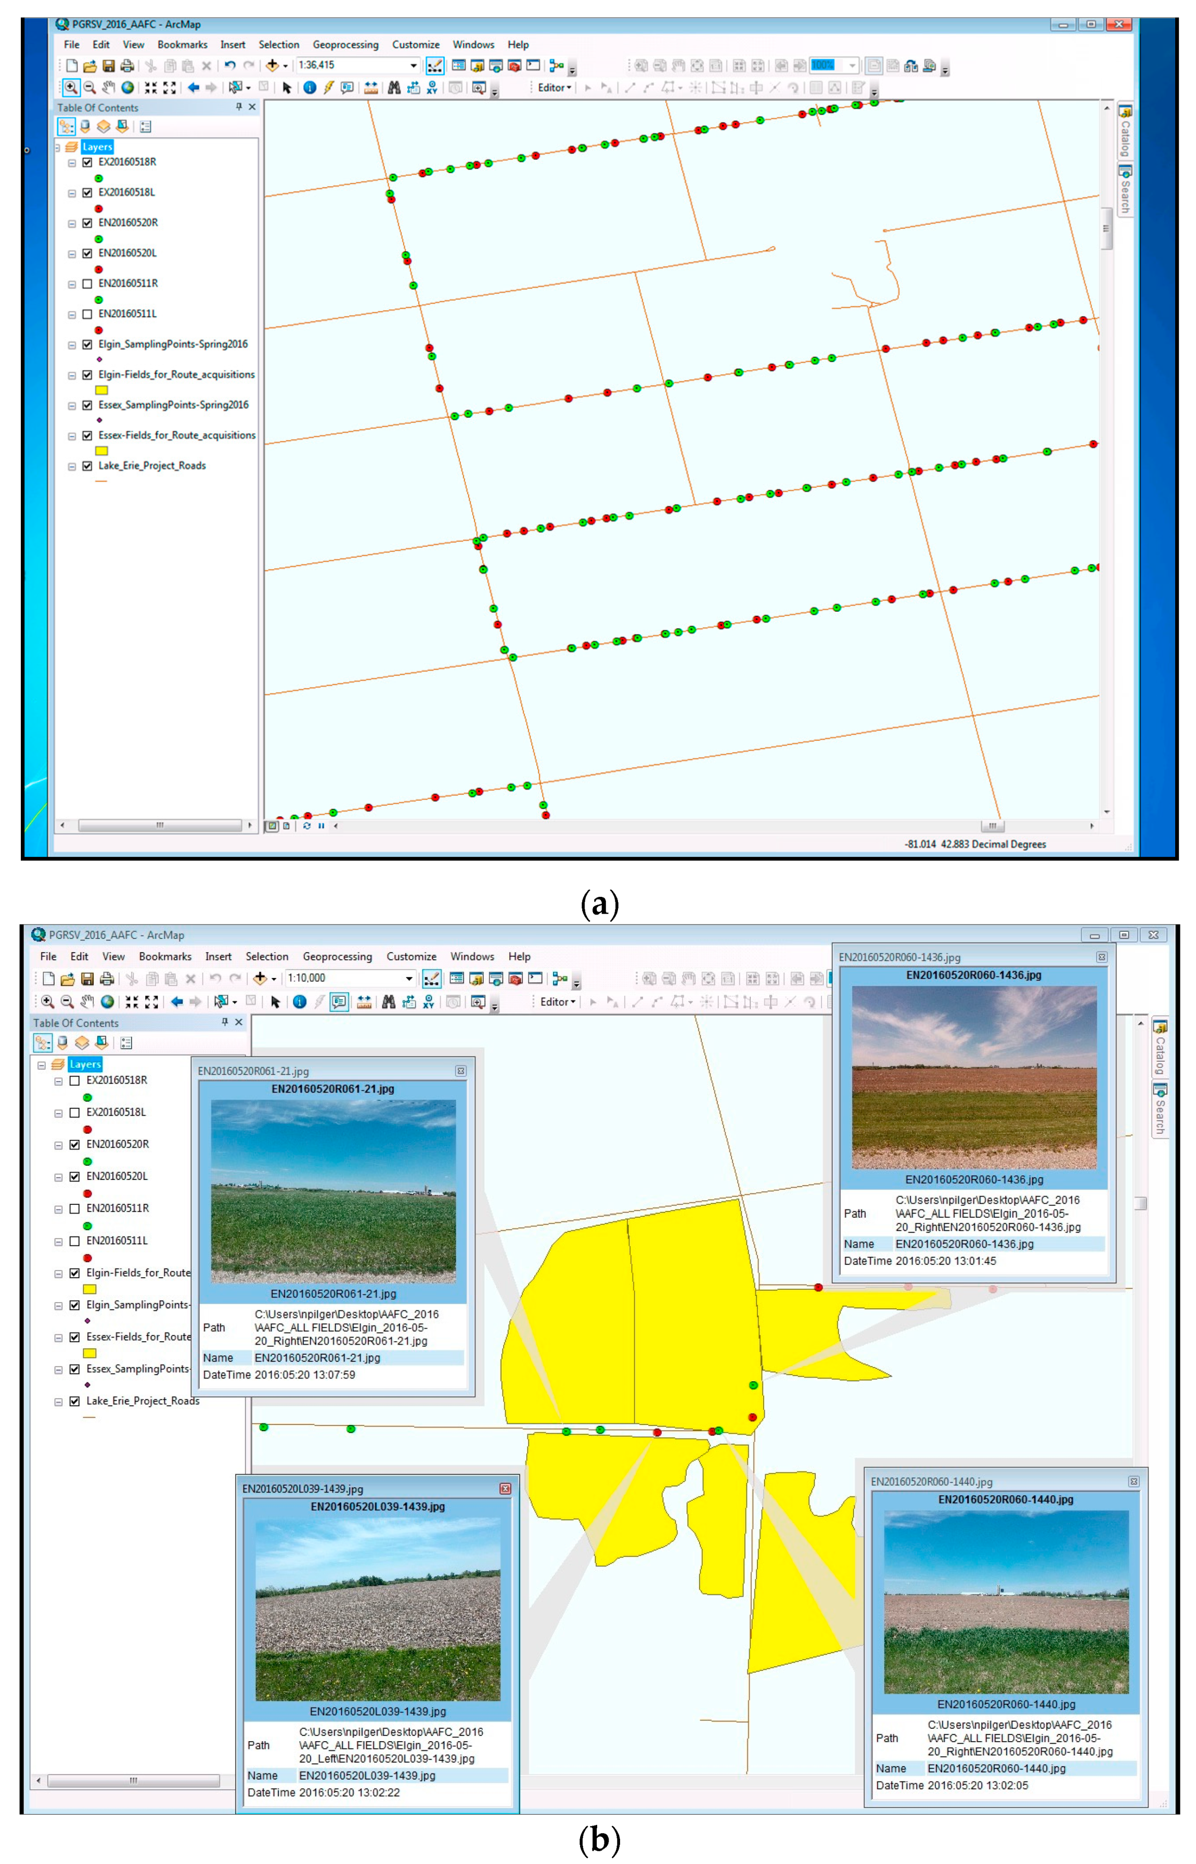1196x1864 pixels.
Task: Open the Geoprocessing menu in window (a)
Action: [345, 45]
